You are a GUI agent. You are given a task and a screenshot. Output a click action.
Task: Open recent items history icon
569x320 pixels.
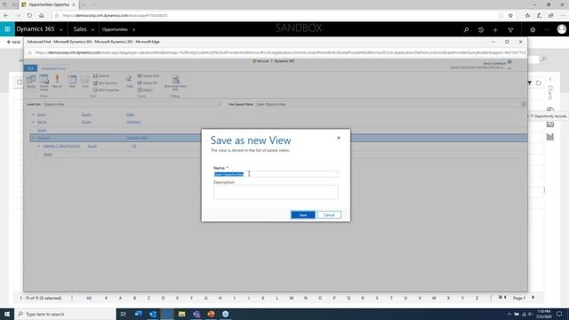(481, 29)
